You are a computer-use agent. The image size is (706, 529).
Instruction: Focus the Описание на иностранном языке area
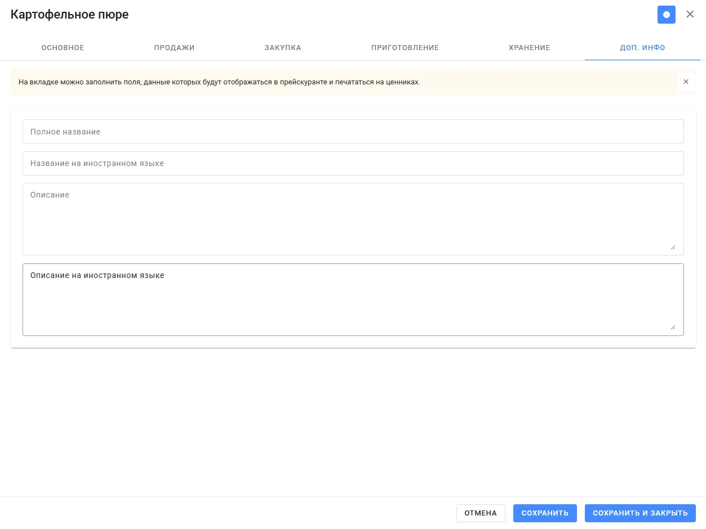coord(353,299)
